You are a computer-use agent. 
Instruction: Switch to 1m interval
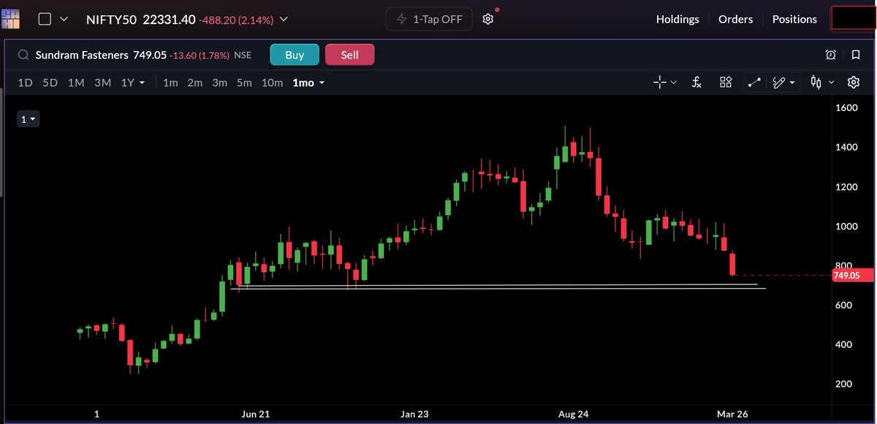[170, 83]
